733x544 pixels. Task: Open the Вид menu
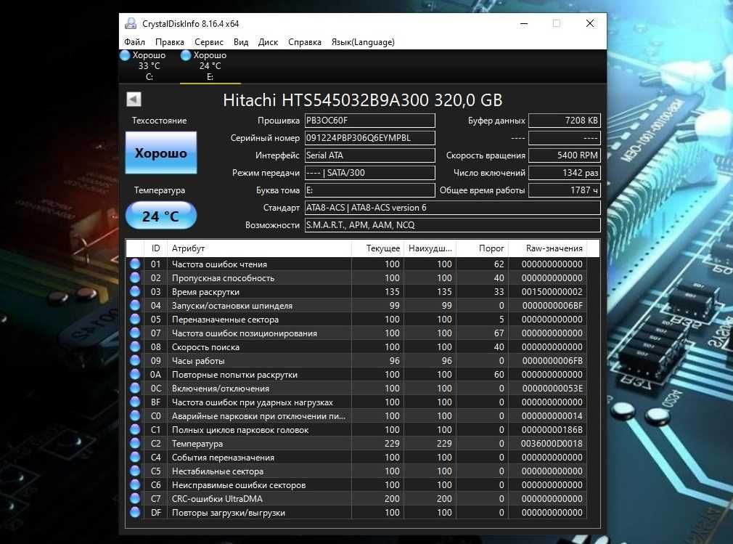point(241,42)
